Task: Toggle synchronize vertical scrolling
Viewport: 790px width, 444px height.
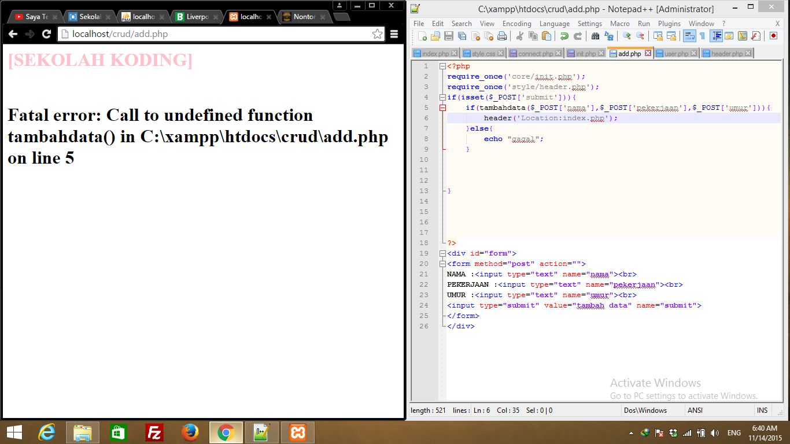Action: (658, 36)
